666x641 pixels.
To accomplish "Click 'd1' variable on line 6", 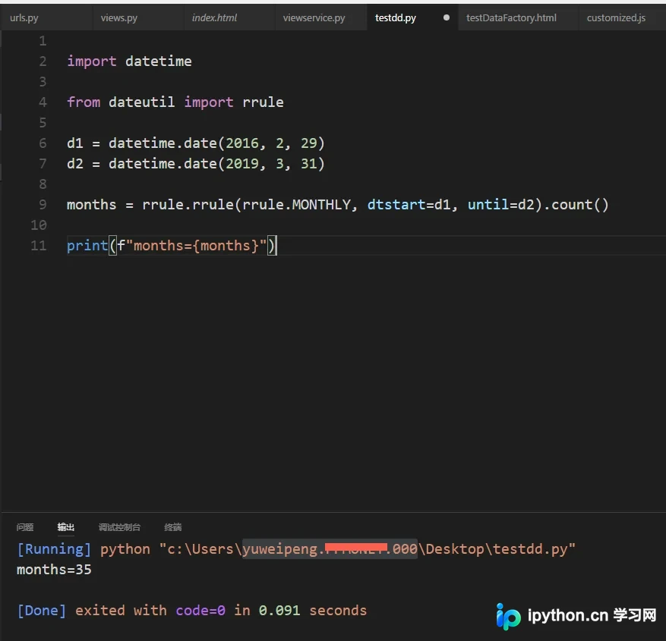I will [75, 143].
